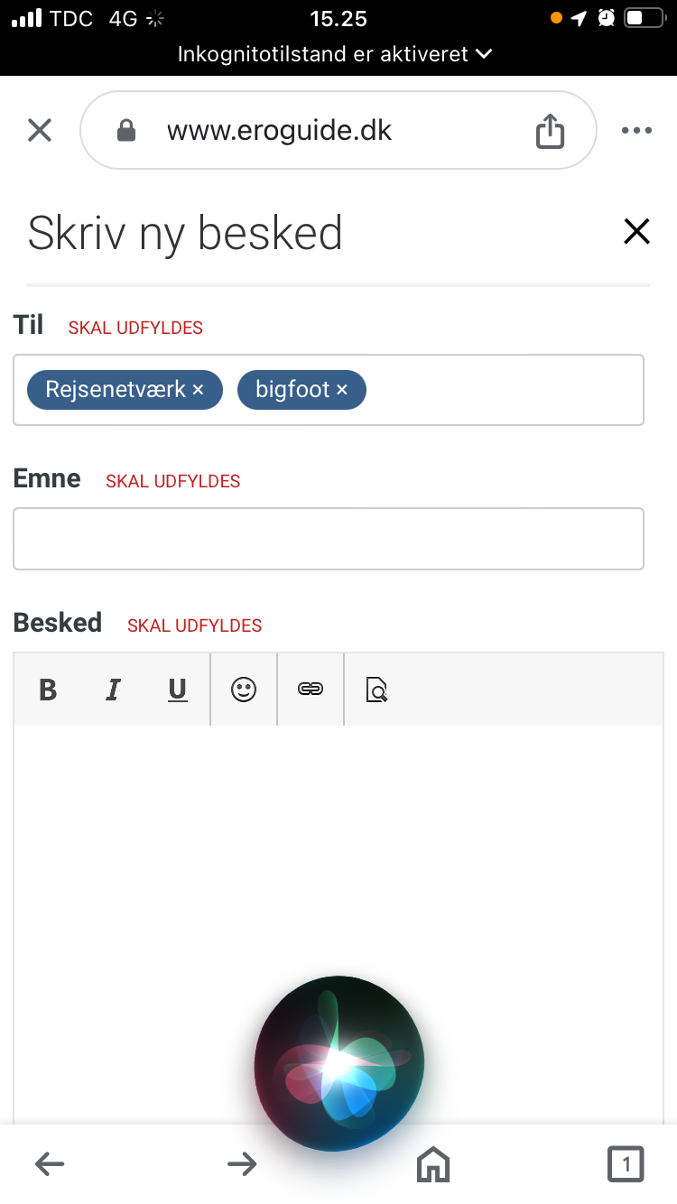Tap the www.eroguide.dk address bar
This screenshot has width=677, height=1204.
click(280, 132)
